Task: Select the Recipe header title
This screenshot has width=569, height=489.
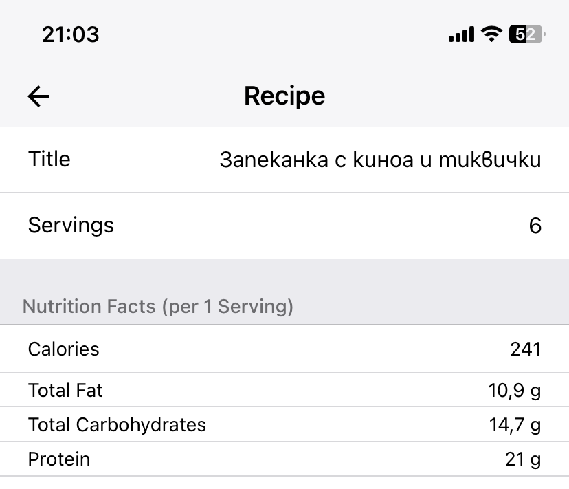Action: [284, 96]
